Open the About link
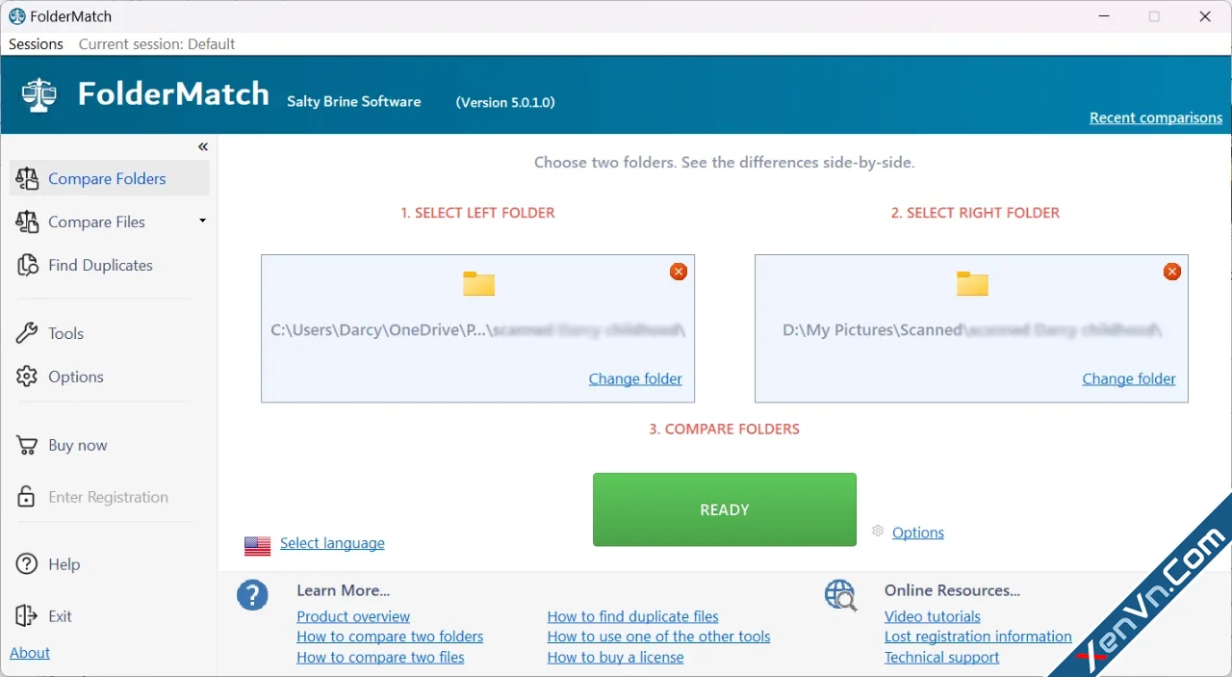 (x=30, y=653)
